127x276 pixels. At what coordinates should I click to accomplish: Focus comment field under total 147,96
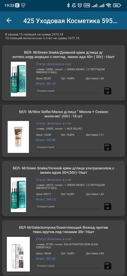coord(69,147)
